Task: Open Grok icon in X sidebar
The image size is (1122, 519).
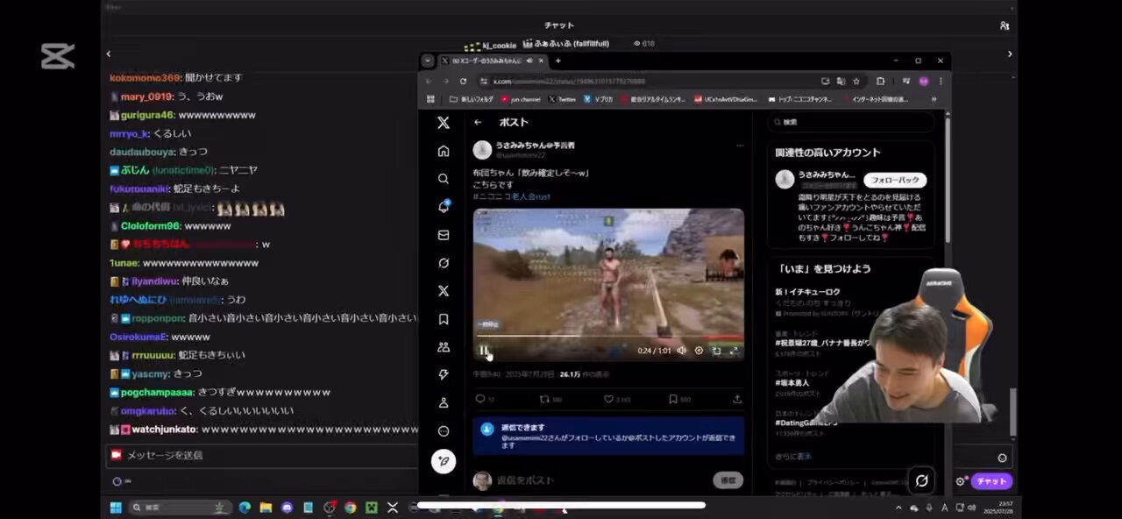Action: point(444,263)
